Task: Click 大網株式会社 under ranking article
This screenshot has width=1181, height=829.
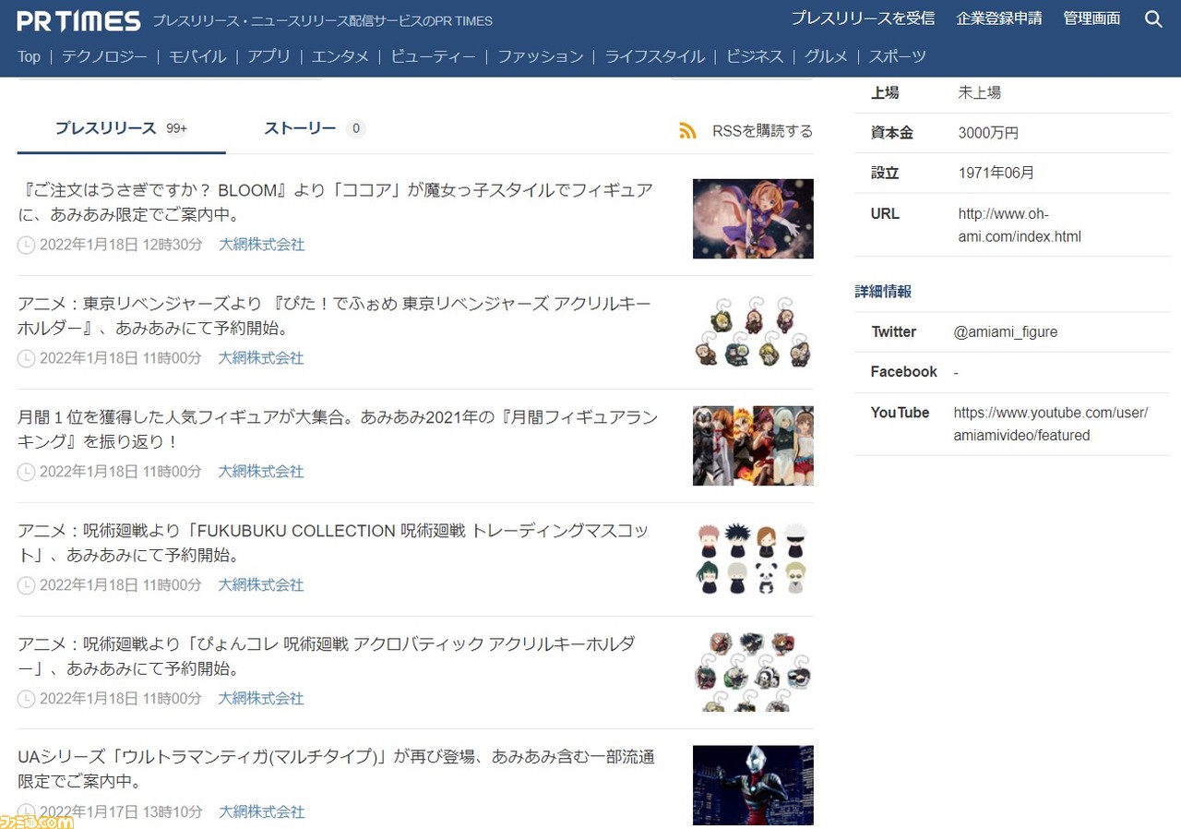Action: point(261,472)
